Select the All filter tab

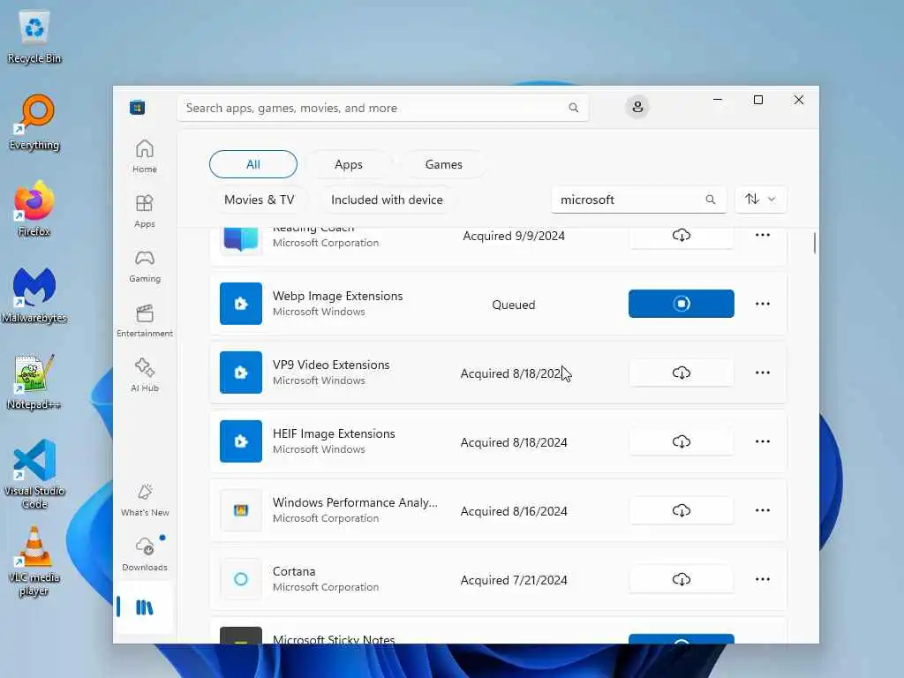253,164
